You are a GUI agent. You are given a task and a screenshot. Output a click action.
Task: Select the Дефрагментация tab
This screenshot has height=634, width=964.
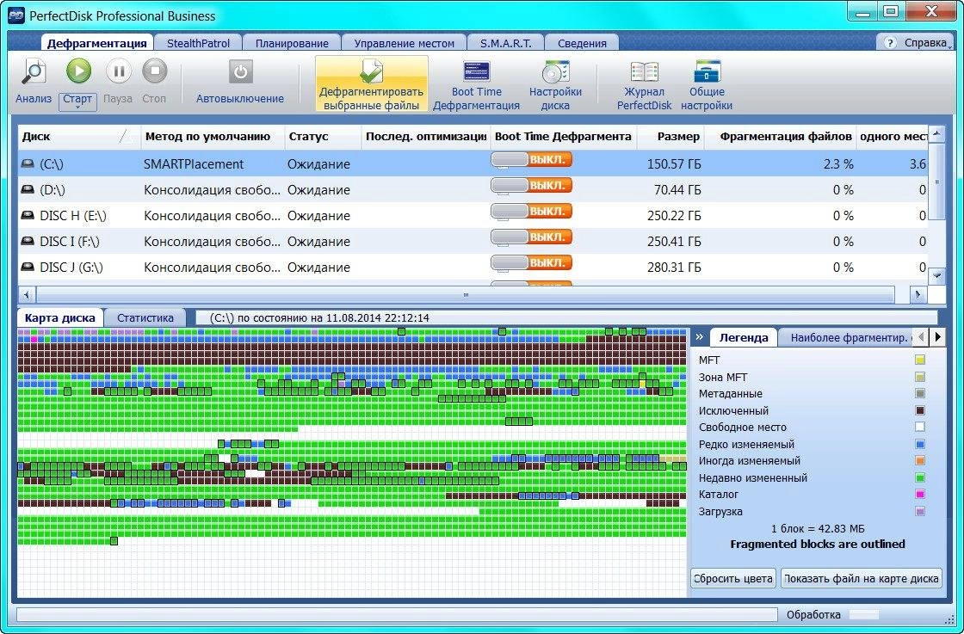point(97,42)
